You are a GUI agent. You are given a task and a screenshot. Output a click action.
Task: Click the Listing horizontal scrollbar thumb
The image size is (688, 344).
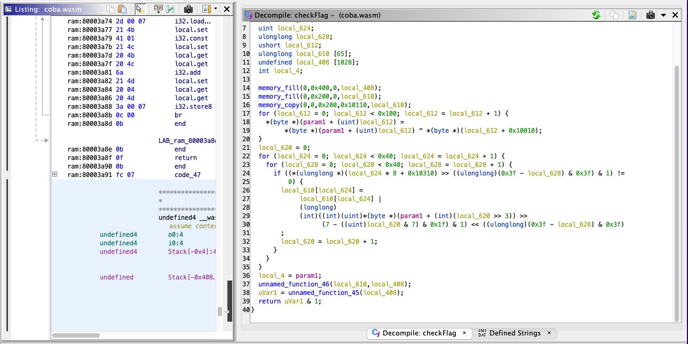click(x=76, y=335)
